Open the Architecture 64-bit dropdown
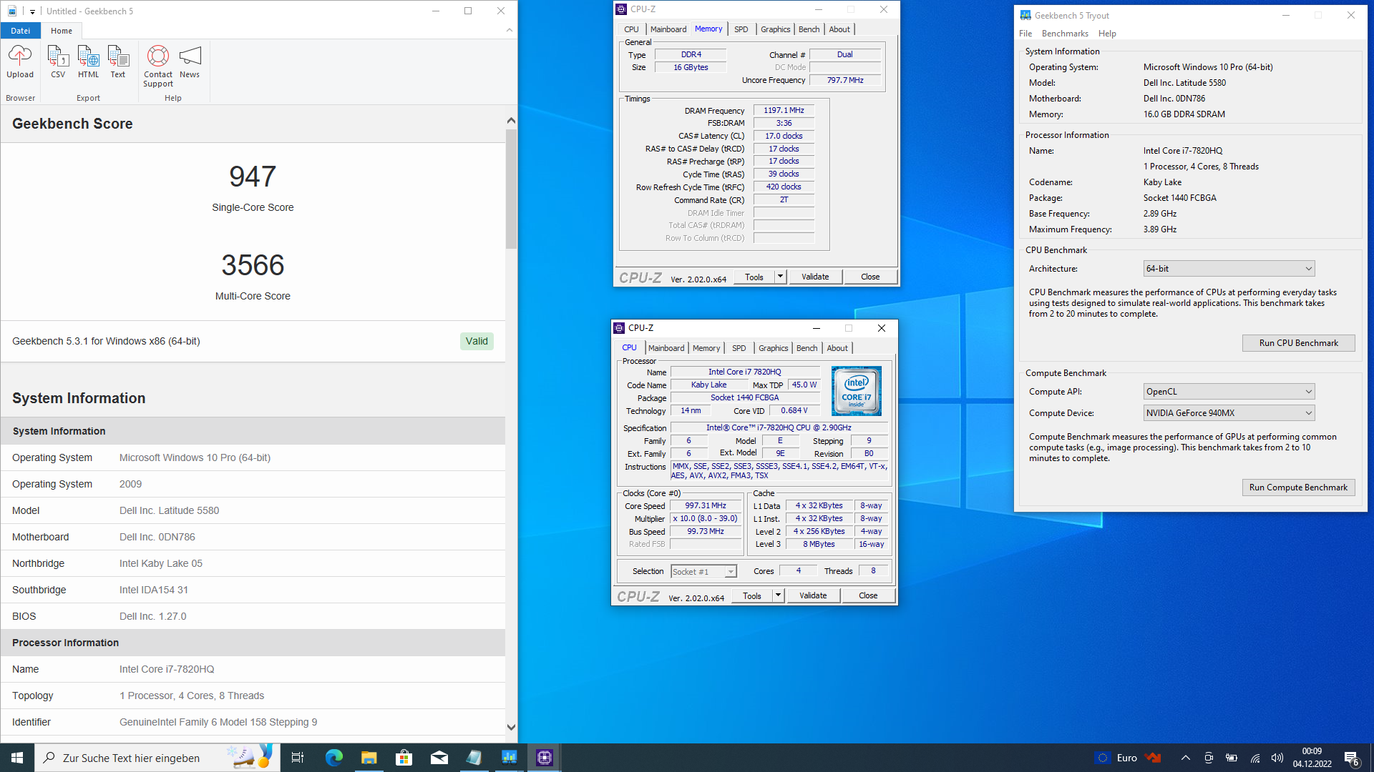Screen dimensions: 1374x772 click(1229, 269)
